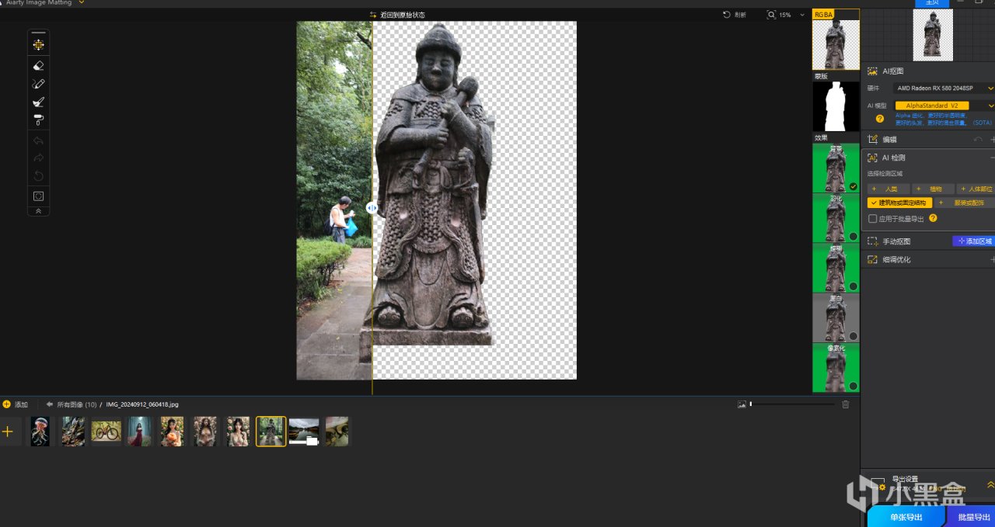Image resolution: width=995 pixels, height=527 pixels.
Task: Open the jellyfish image thumbnail
Action: pyautogui.click(x=40, y=432)
